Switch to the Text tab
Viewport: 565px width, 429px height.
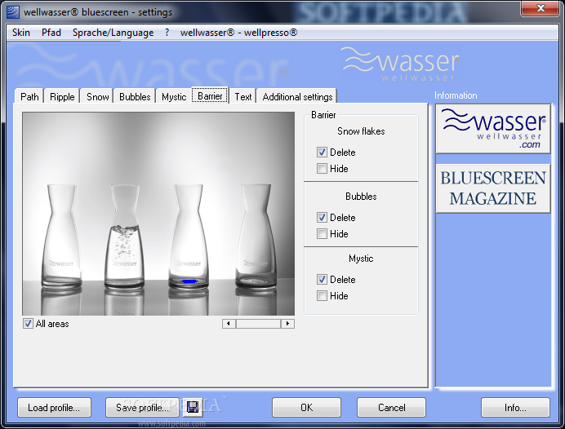pyautogui.click(x=242, y=97)
